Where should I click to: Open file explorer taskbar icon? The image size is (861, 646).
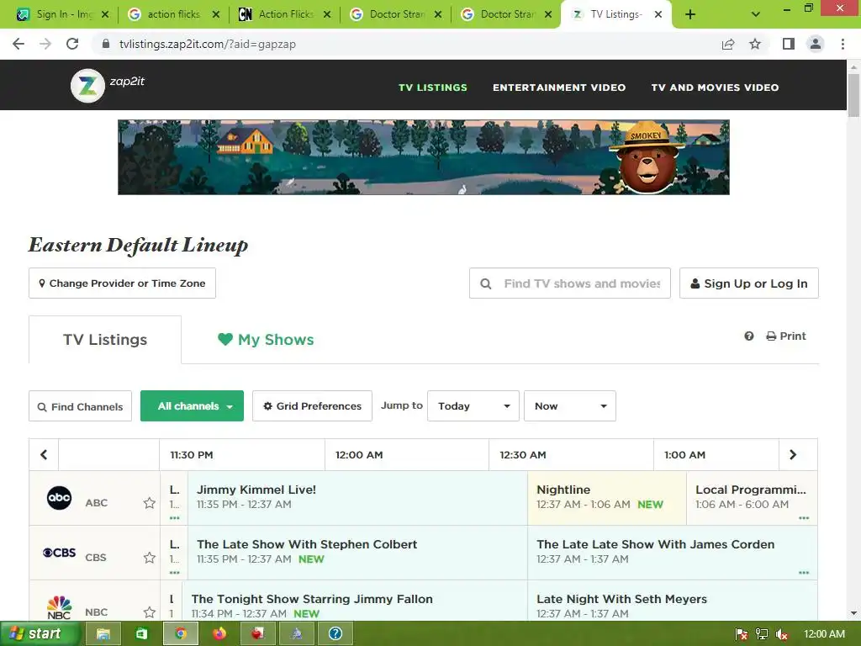click(x=103, y=634)
